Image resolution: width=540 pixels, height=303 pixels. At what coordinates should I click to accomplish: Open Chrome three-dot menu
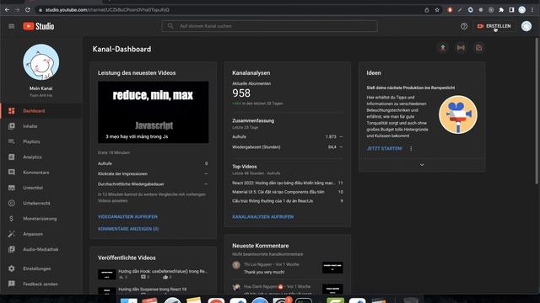click(x=532, y=10)
